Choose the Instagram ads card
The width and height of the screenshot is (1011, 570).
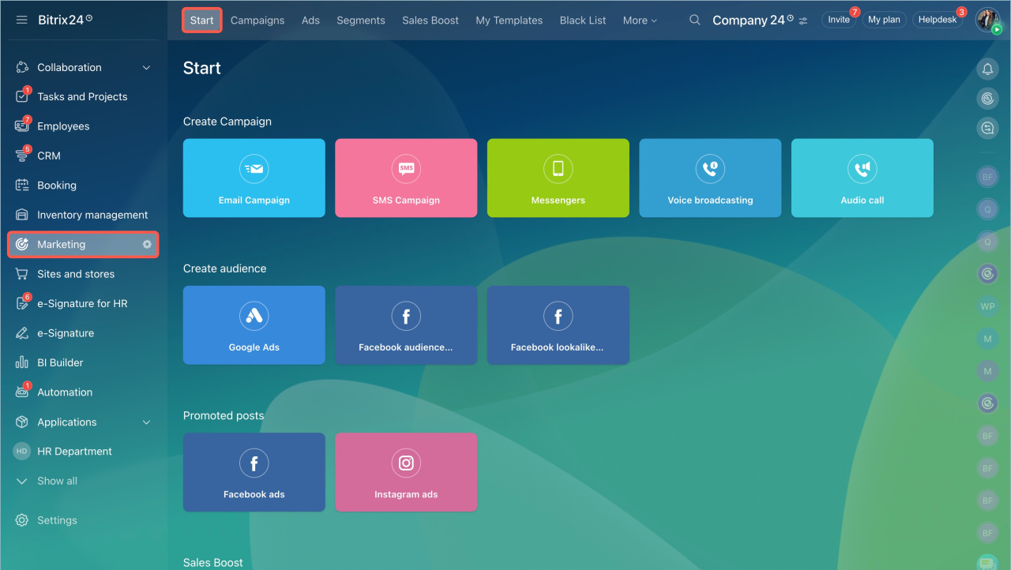click(x=406, y=472)
